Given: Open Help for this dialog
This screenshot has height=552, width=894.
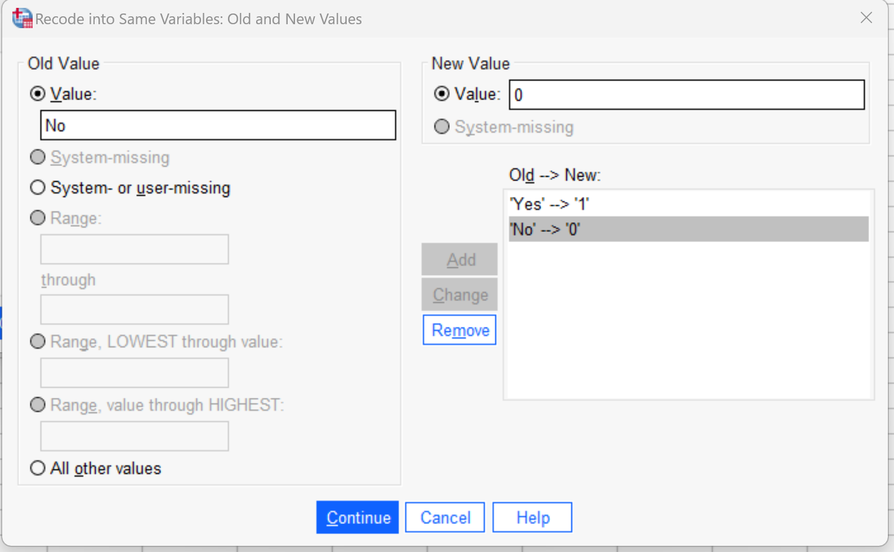Looking at the screenshot, I should [x=531, y=517].
